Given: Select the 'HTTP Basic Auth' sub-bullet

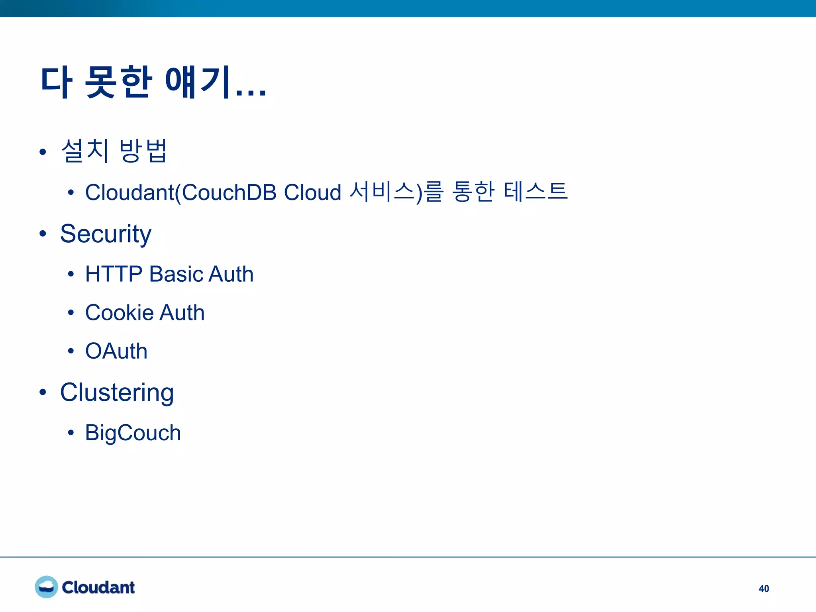Looking at the screenshot, I should 169,274.
